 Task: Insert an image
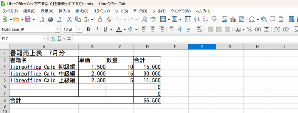pyautogui.click(x=225, y=19)
